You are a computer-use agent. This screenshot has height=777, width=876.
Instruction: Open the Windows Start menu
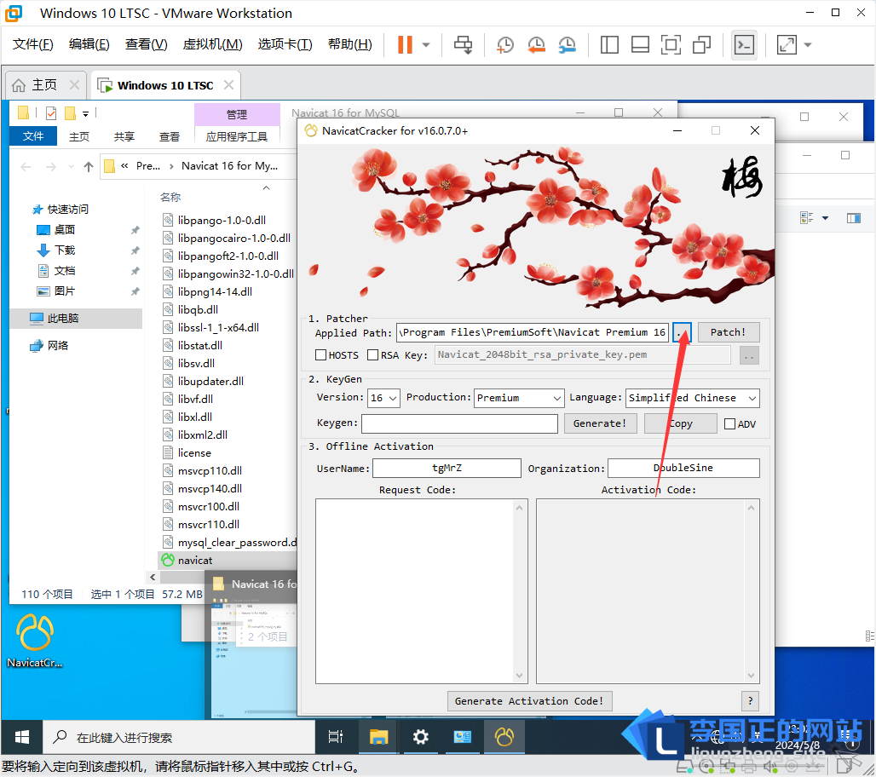22,737
